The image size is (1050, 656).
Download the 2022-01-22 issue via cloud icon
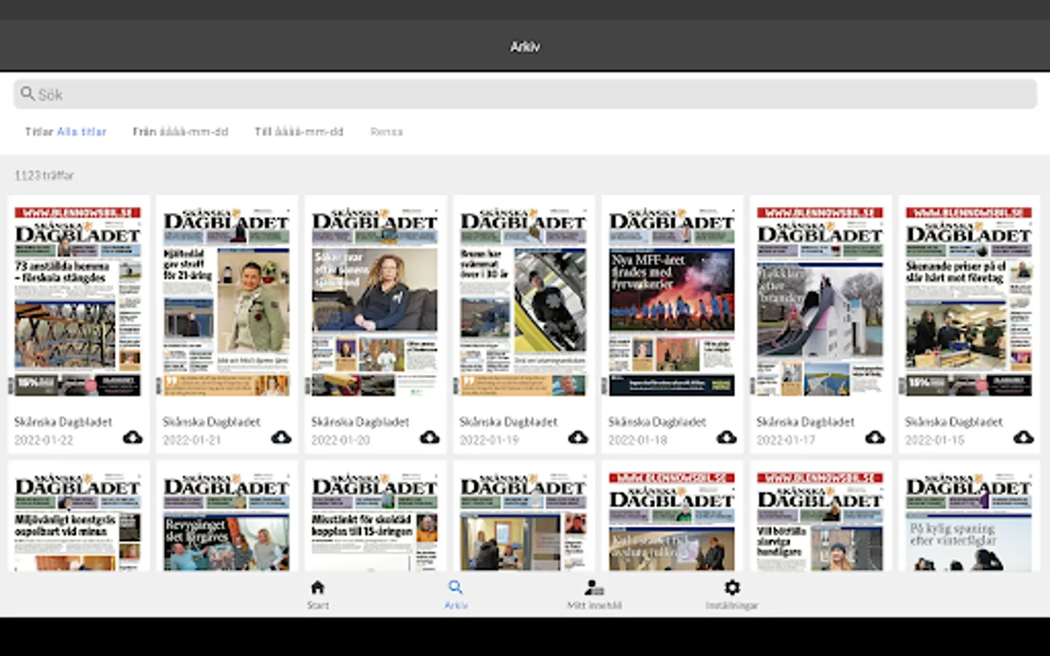[x=133, y=437]
